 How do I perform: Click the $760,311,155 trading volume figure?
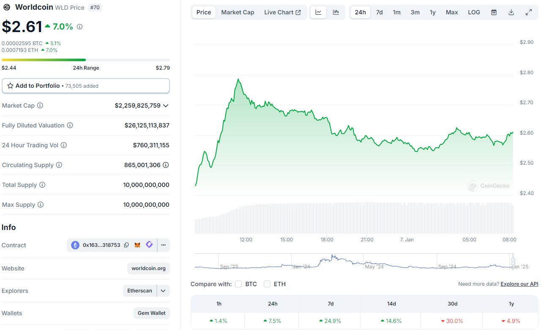pyautogui.click(x=151, y=145)
